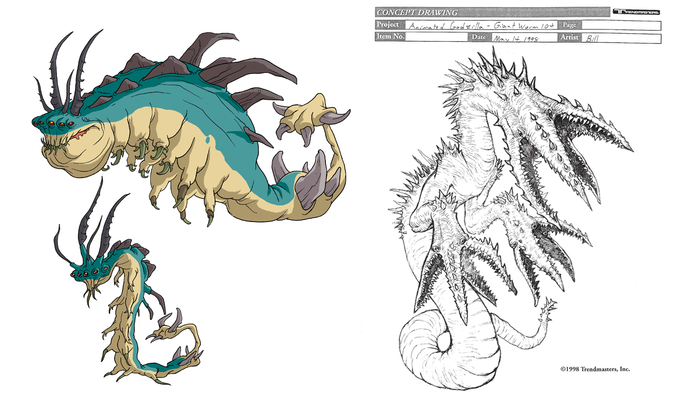Click the "Page" field label
The width and height of the screenshot is (684, 403).
click(x=569, y=25)
